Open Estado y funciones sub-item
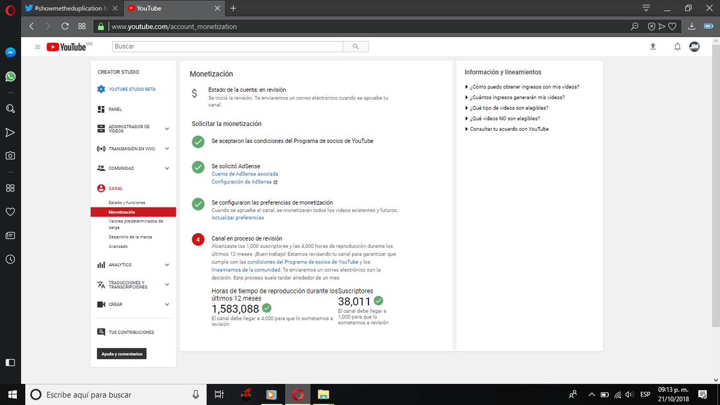Image resolution: width=720 pixels, height=405 pixels. 127,203
